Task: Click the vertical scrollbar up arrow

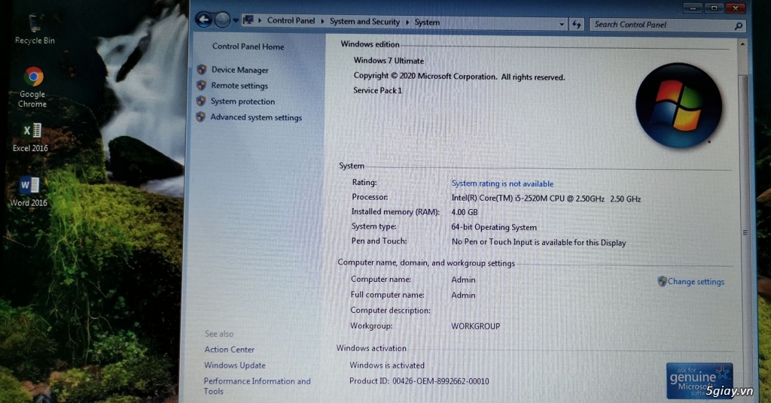Action: [x=742, y=44]
